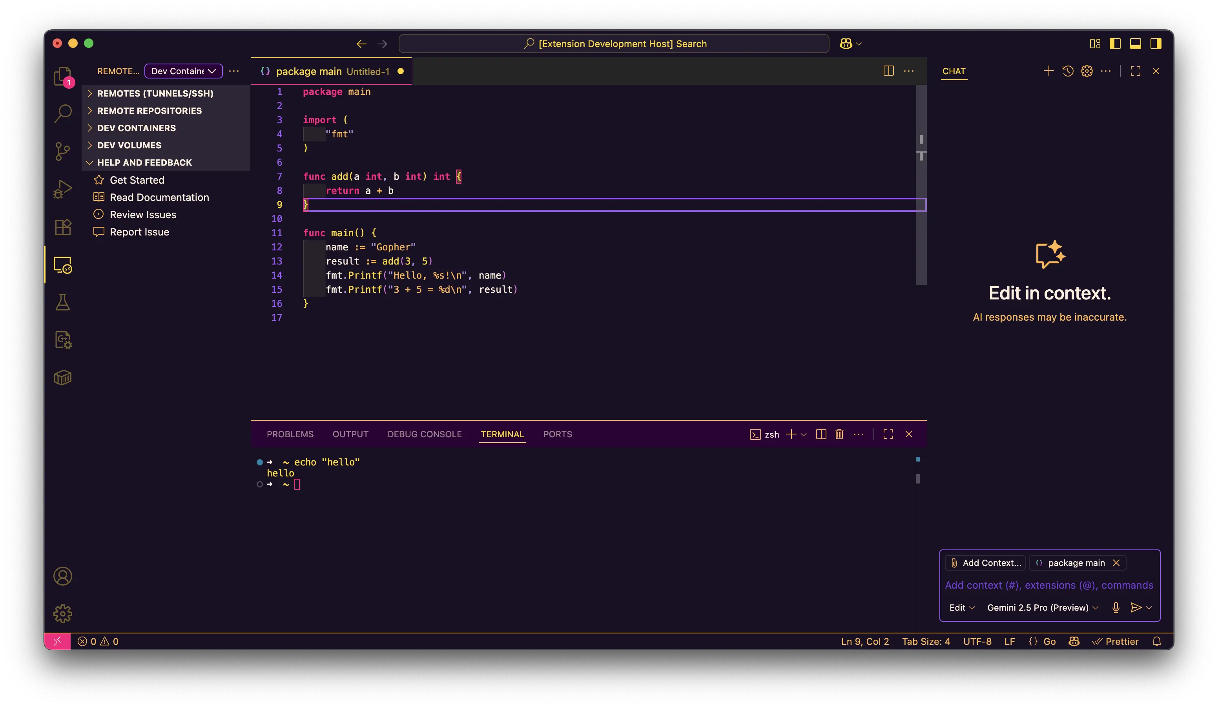
Task: Toggle the secondary side bar layout button
Action: click(1156, 44)
